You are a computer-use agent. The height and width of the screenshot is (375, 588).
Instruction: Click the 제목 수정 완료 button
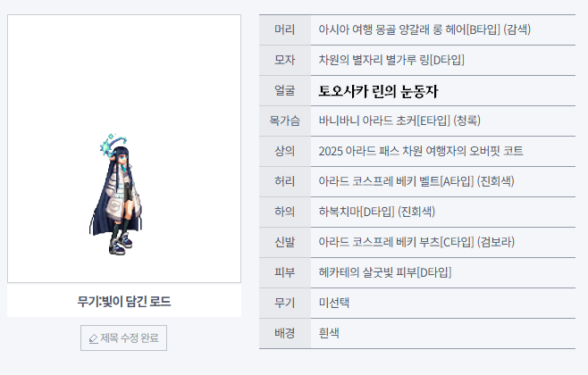click(123, 337)
